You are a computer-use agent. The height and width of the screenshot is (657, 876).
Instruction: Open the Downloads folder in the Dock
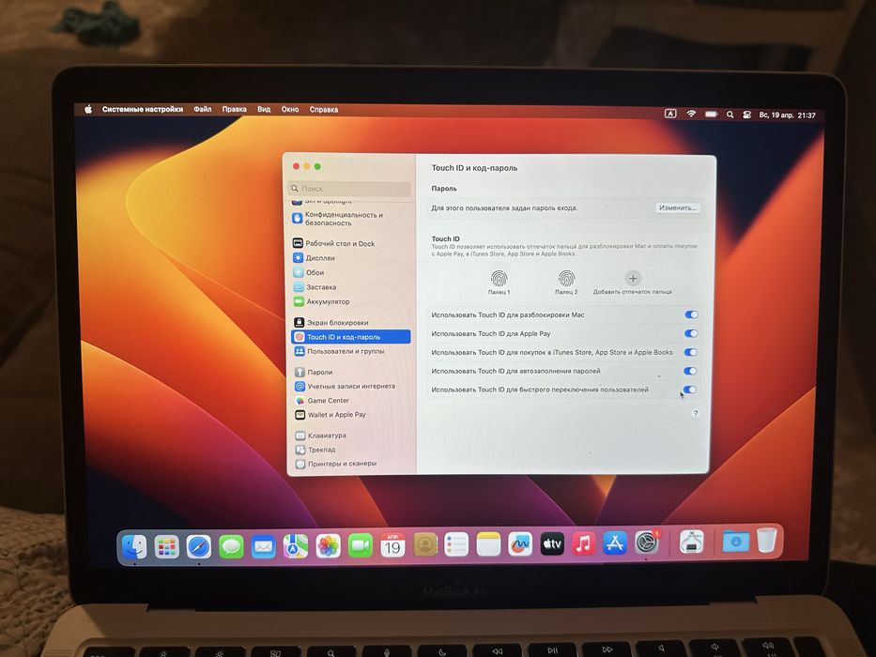(736, 541)
